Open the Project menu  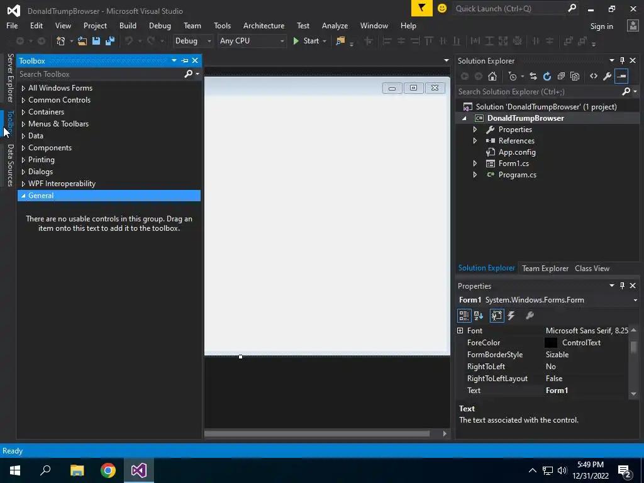point(95,25)
